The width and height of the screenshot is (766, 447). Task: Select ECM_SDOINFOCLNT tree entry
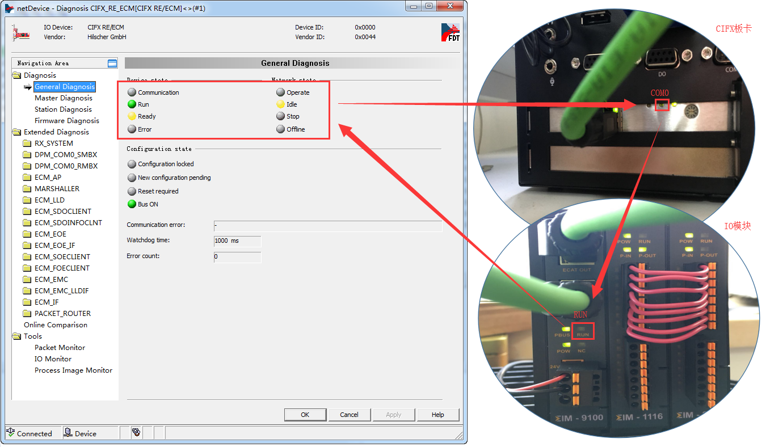pos(68,223)
